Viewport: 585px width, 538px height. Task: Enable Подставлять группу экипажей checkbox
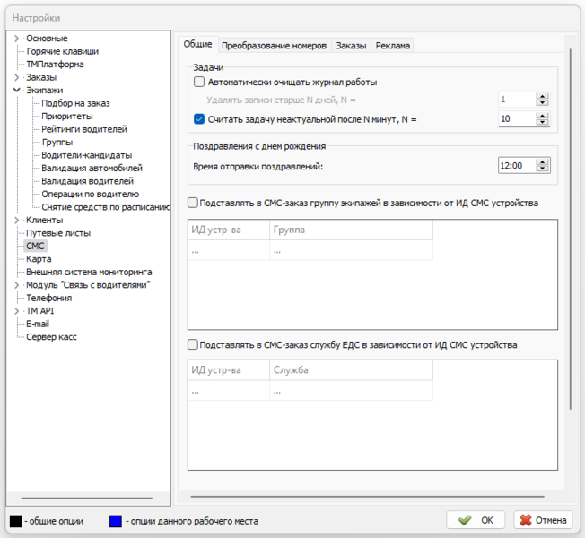tap(193, 204)
